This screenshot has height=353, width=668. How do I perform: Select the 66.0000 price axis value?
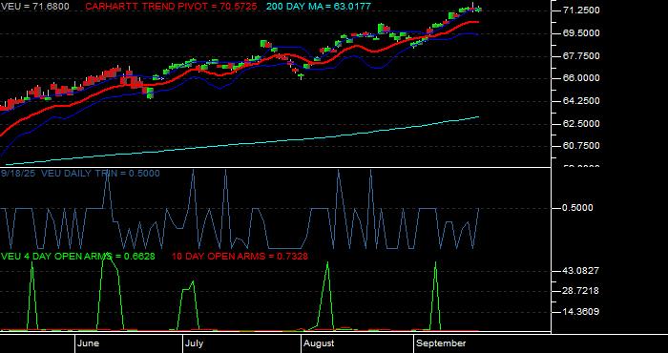581,78
